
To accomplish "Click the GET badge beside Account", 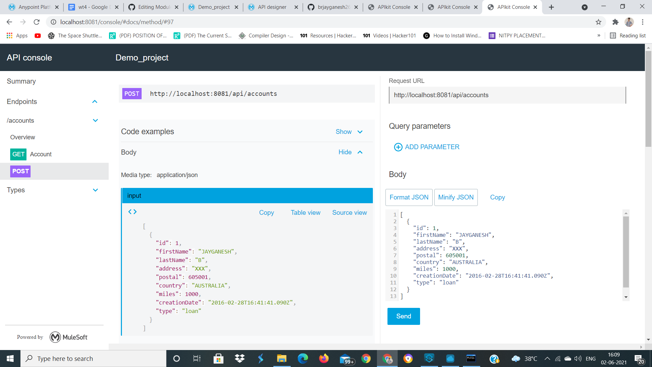I will (18, 154).
